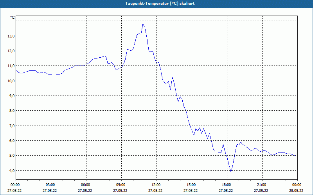Click the 5,0 y-axis label
This screenshot has width=313, height=195.
(x=12, y=156)
